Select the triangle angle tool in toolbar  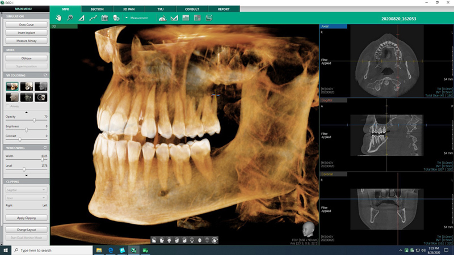81,18
